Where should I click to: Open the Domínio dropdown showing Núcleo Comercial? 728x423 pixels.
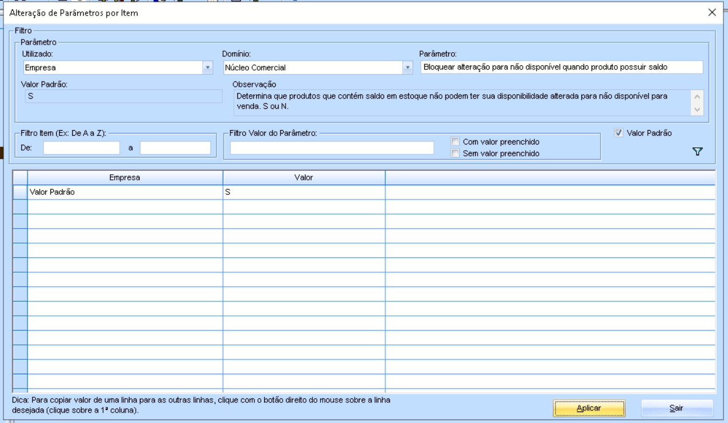pyautogui.click(x=408, y=68)
